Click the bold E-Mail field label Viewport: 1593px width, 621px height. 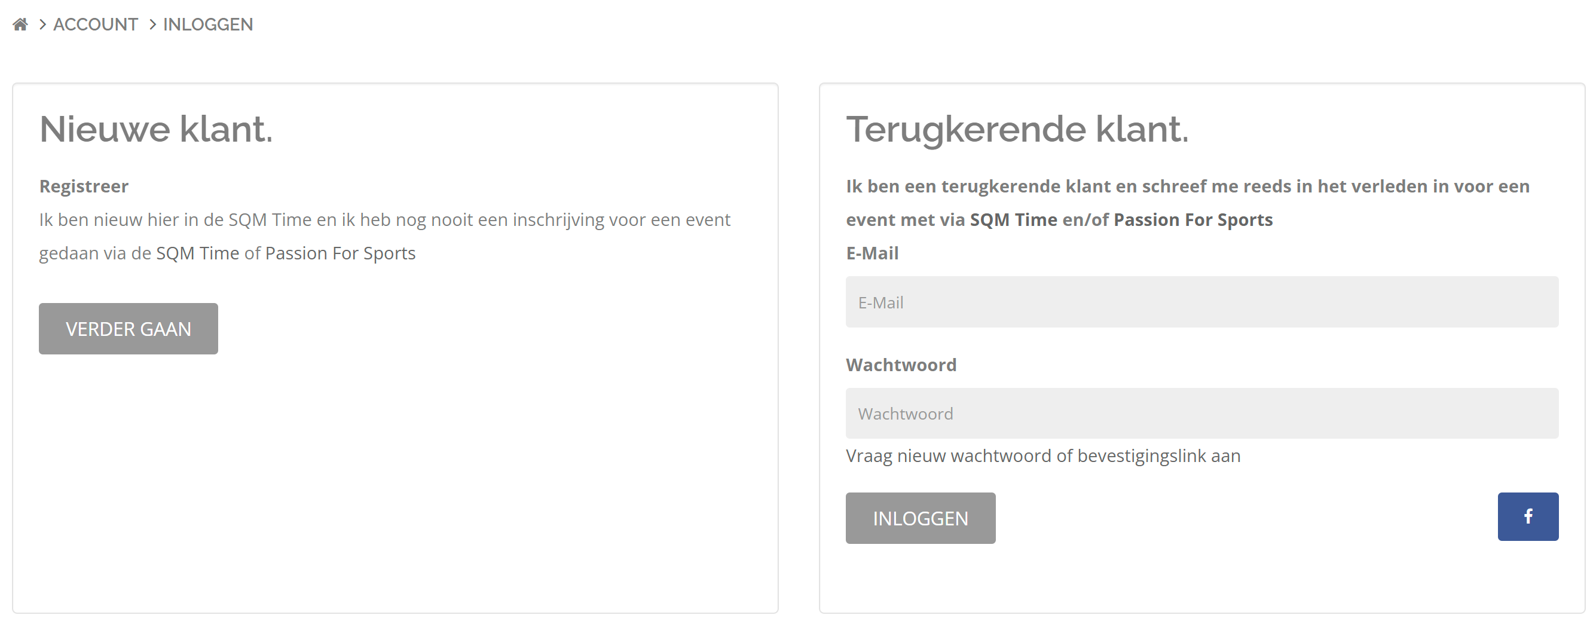pyautogui.click(x=872, y=253)
